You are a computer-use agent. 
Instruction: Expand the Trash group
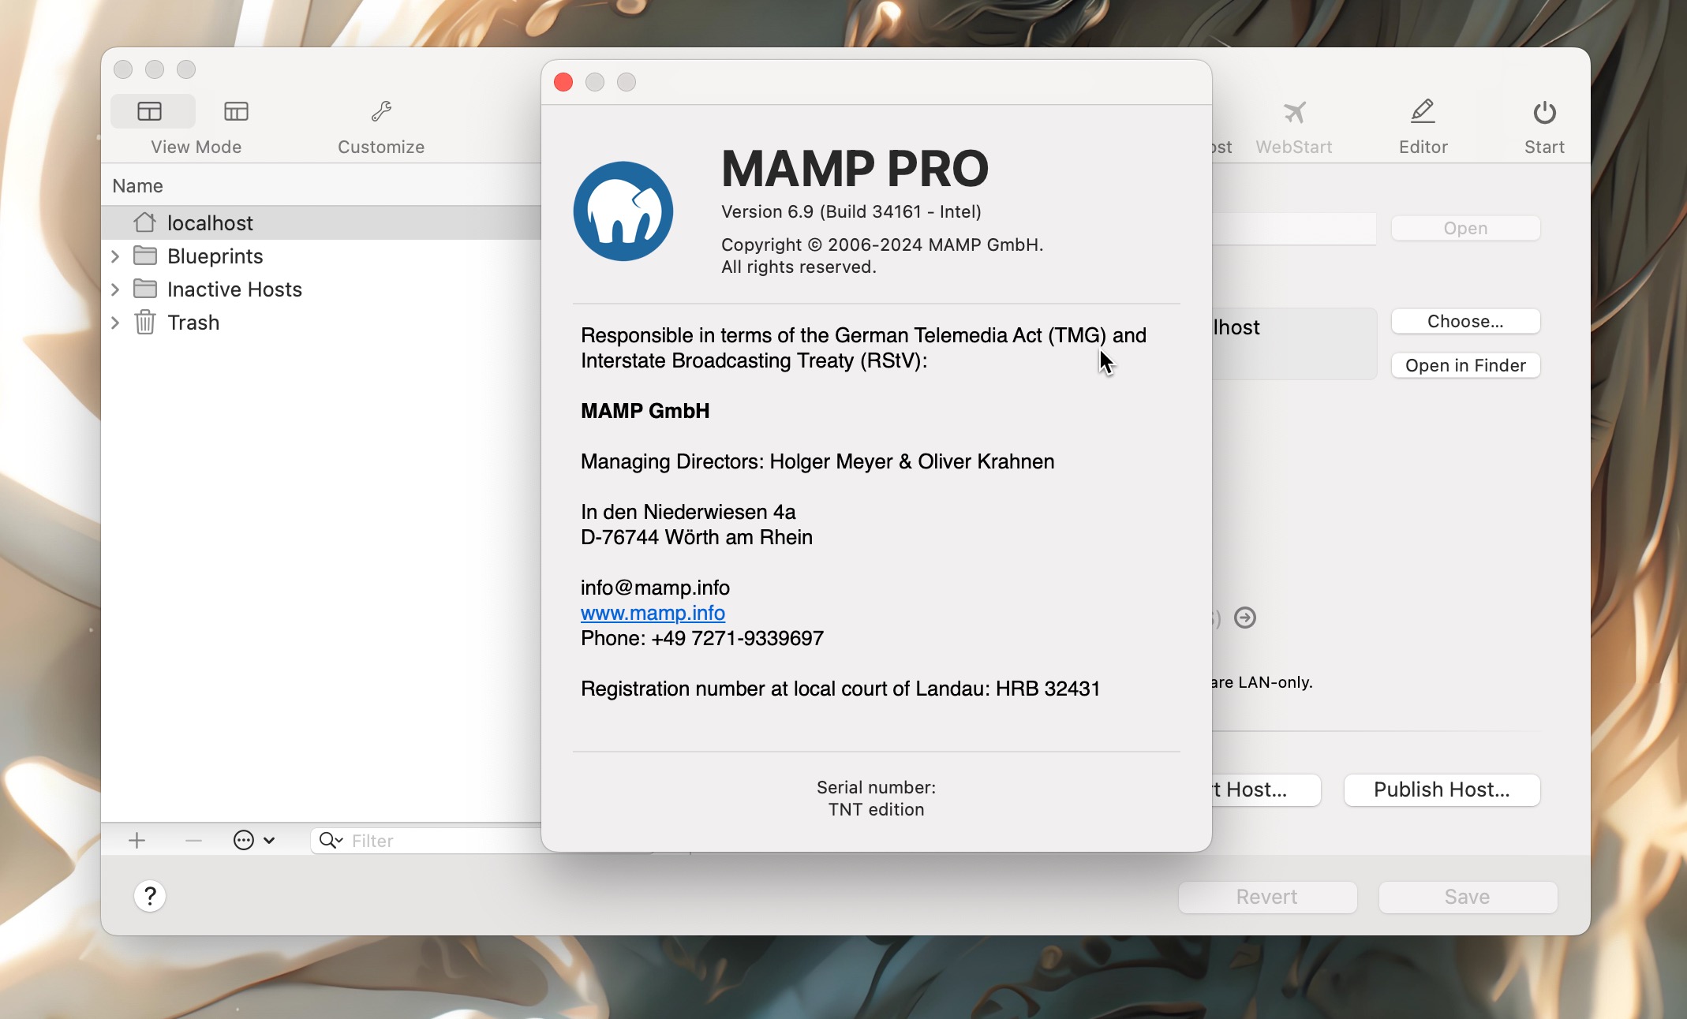tap(115, 323)
